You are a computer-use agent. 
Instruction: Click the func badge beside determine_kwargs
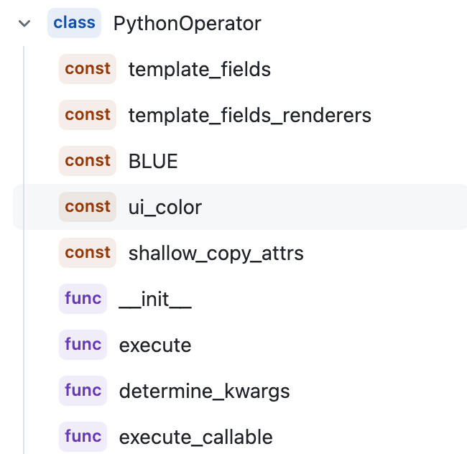(83, 391)
